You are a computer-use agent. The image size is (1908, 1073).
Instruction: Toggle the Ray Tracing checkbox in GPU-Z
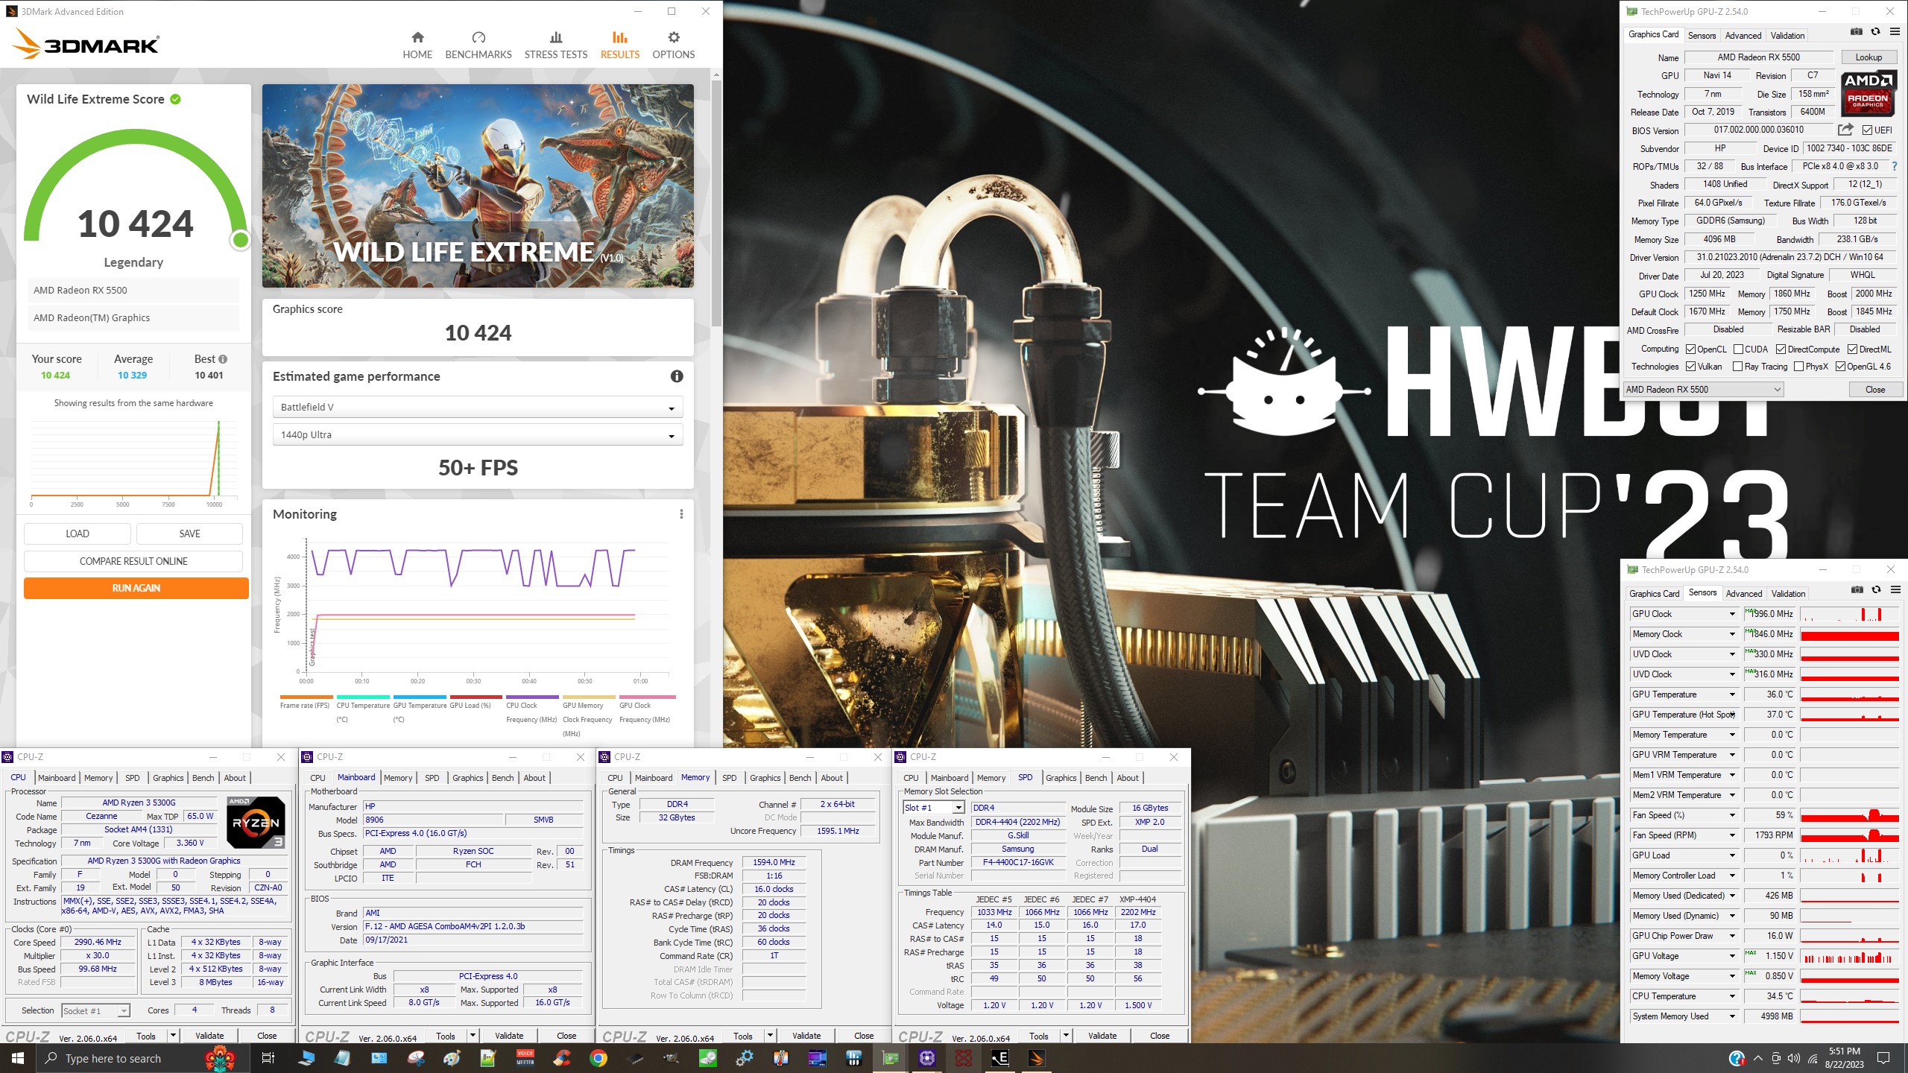(1738, 367)
